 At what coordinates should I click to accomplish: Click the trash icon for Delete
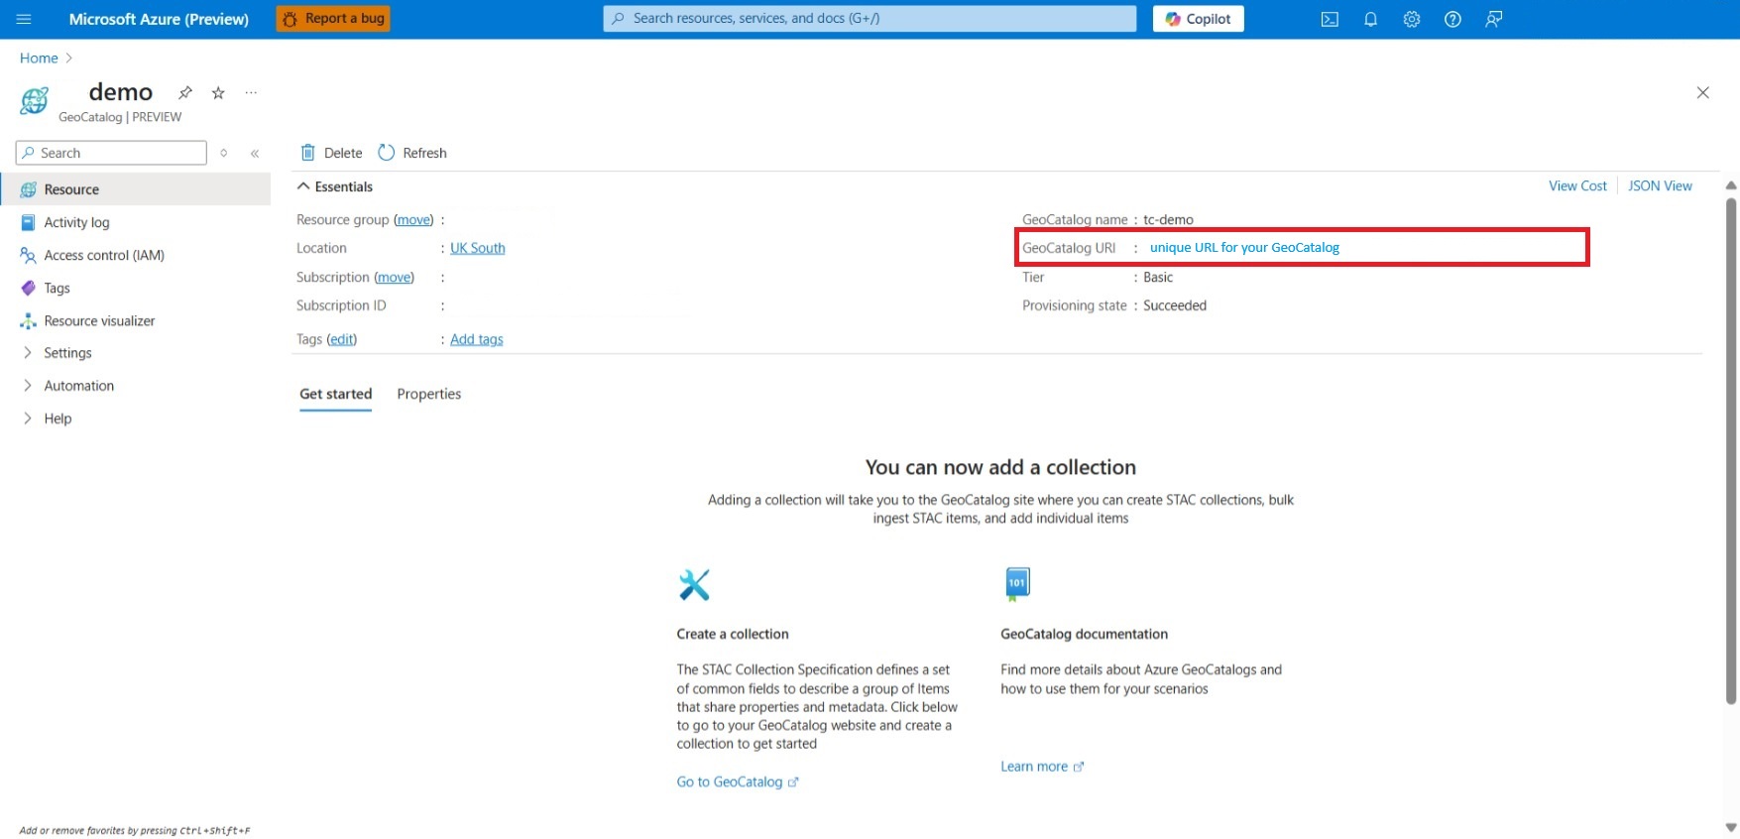(x=308, y=153)
